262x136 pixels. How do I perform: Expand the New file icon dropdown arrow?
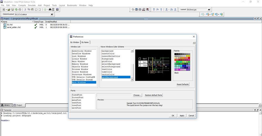click(x=7, y=9)
